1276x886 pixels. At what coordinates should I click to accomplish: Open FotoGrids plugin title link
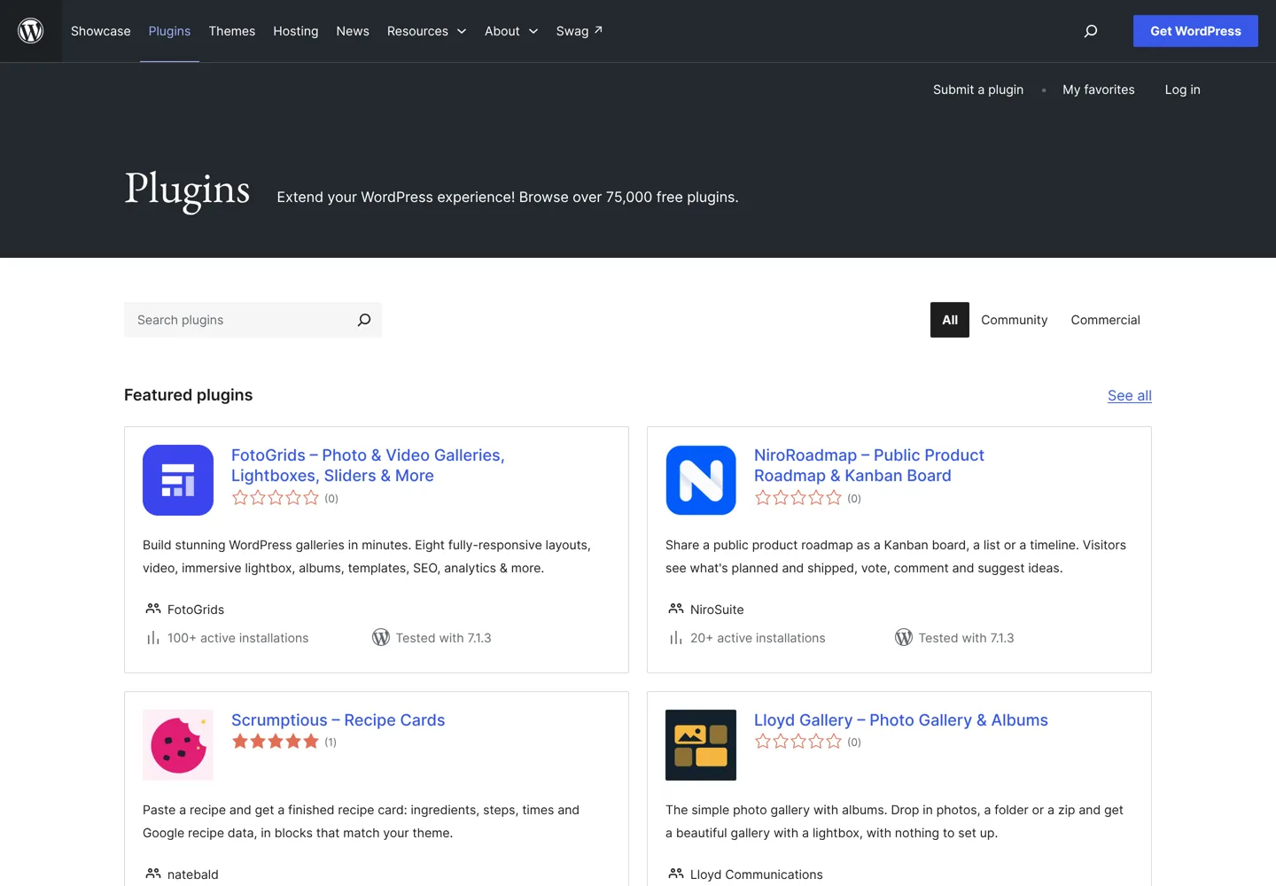point(368,465)
